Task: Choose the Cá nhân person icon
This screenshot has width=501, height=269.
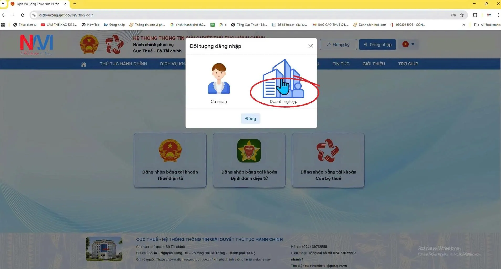Action: (x=219, y=79)
